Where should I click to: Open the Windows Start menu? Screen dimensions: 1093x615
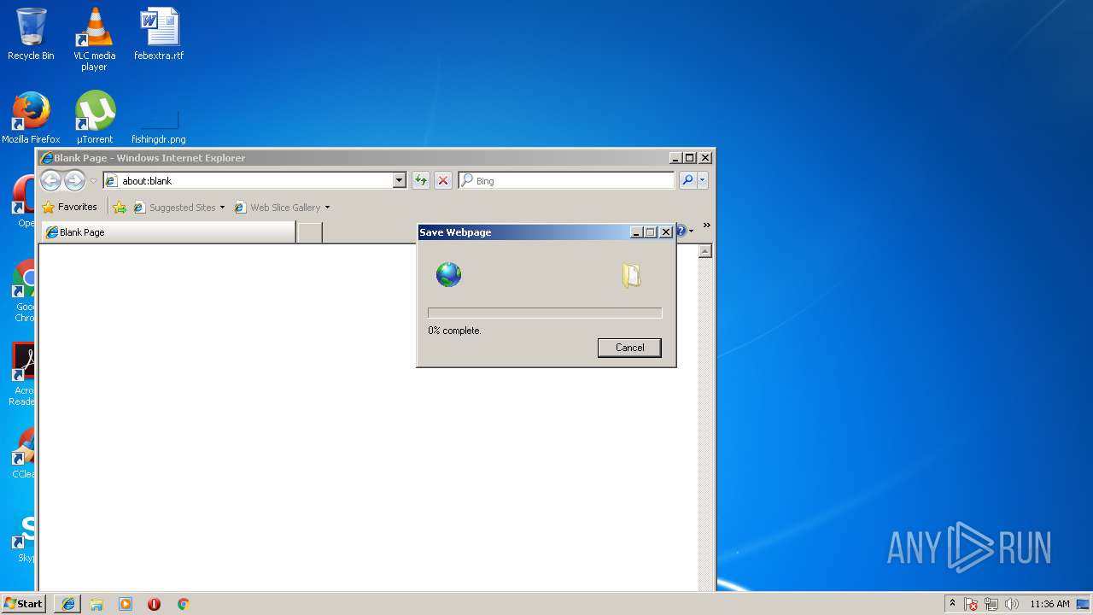tap(23, 603)
